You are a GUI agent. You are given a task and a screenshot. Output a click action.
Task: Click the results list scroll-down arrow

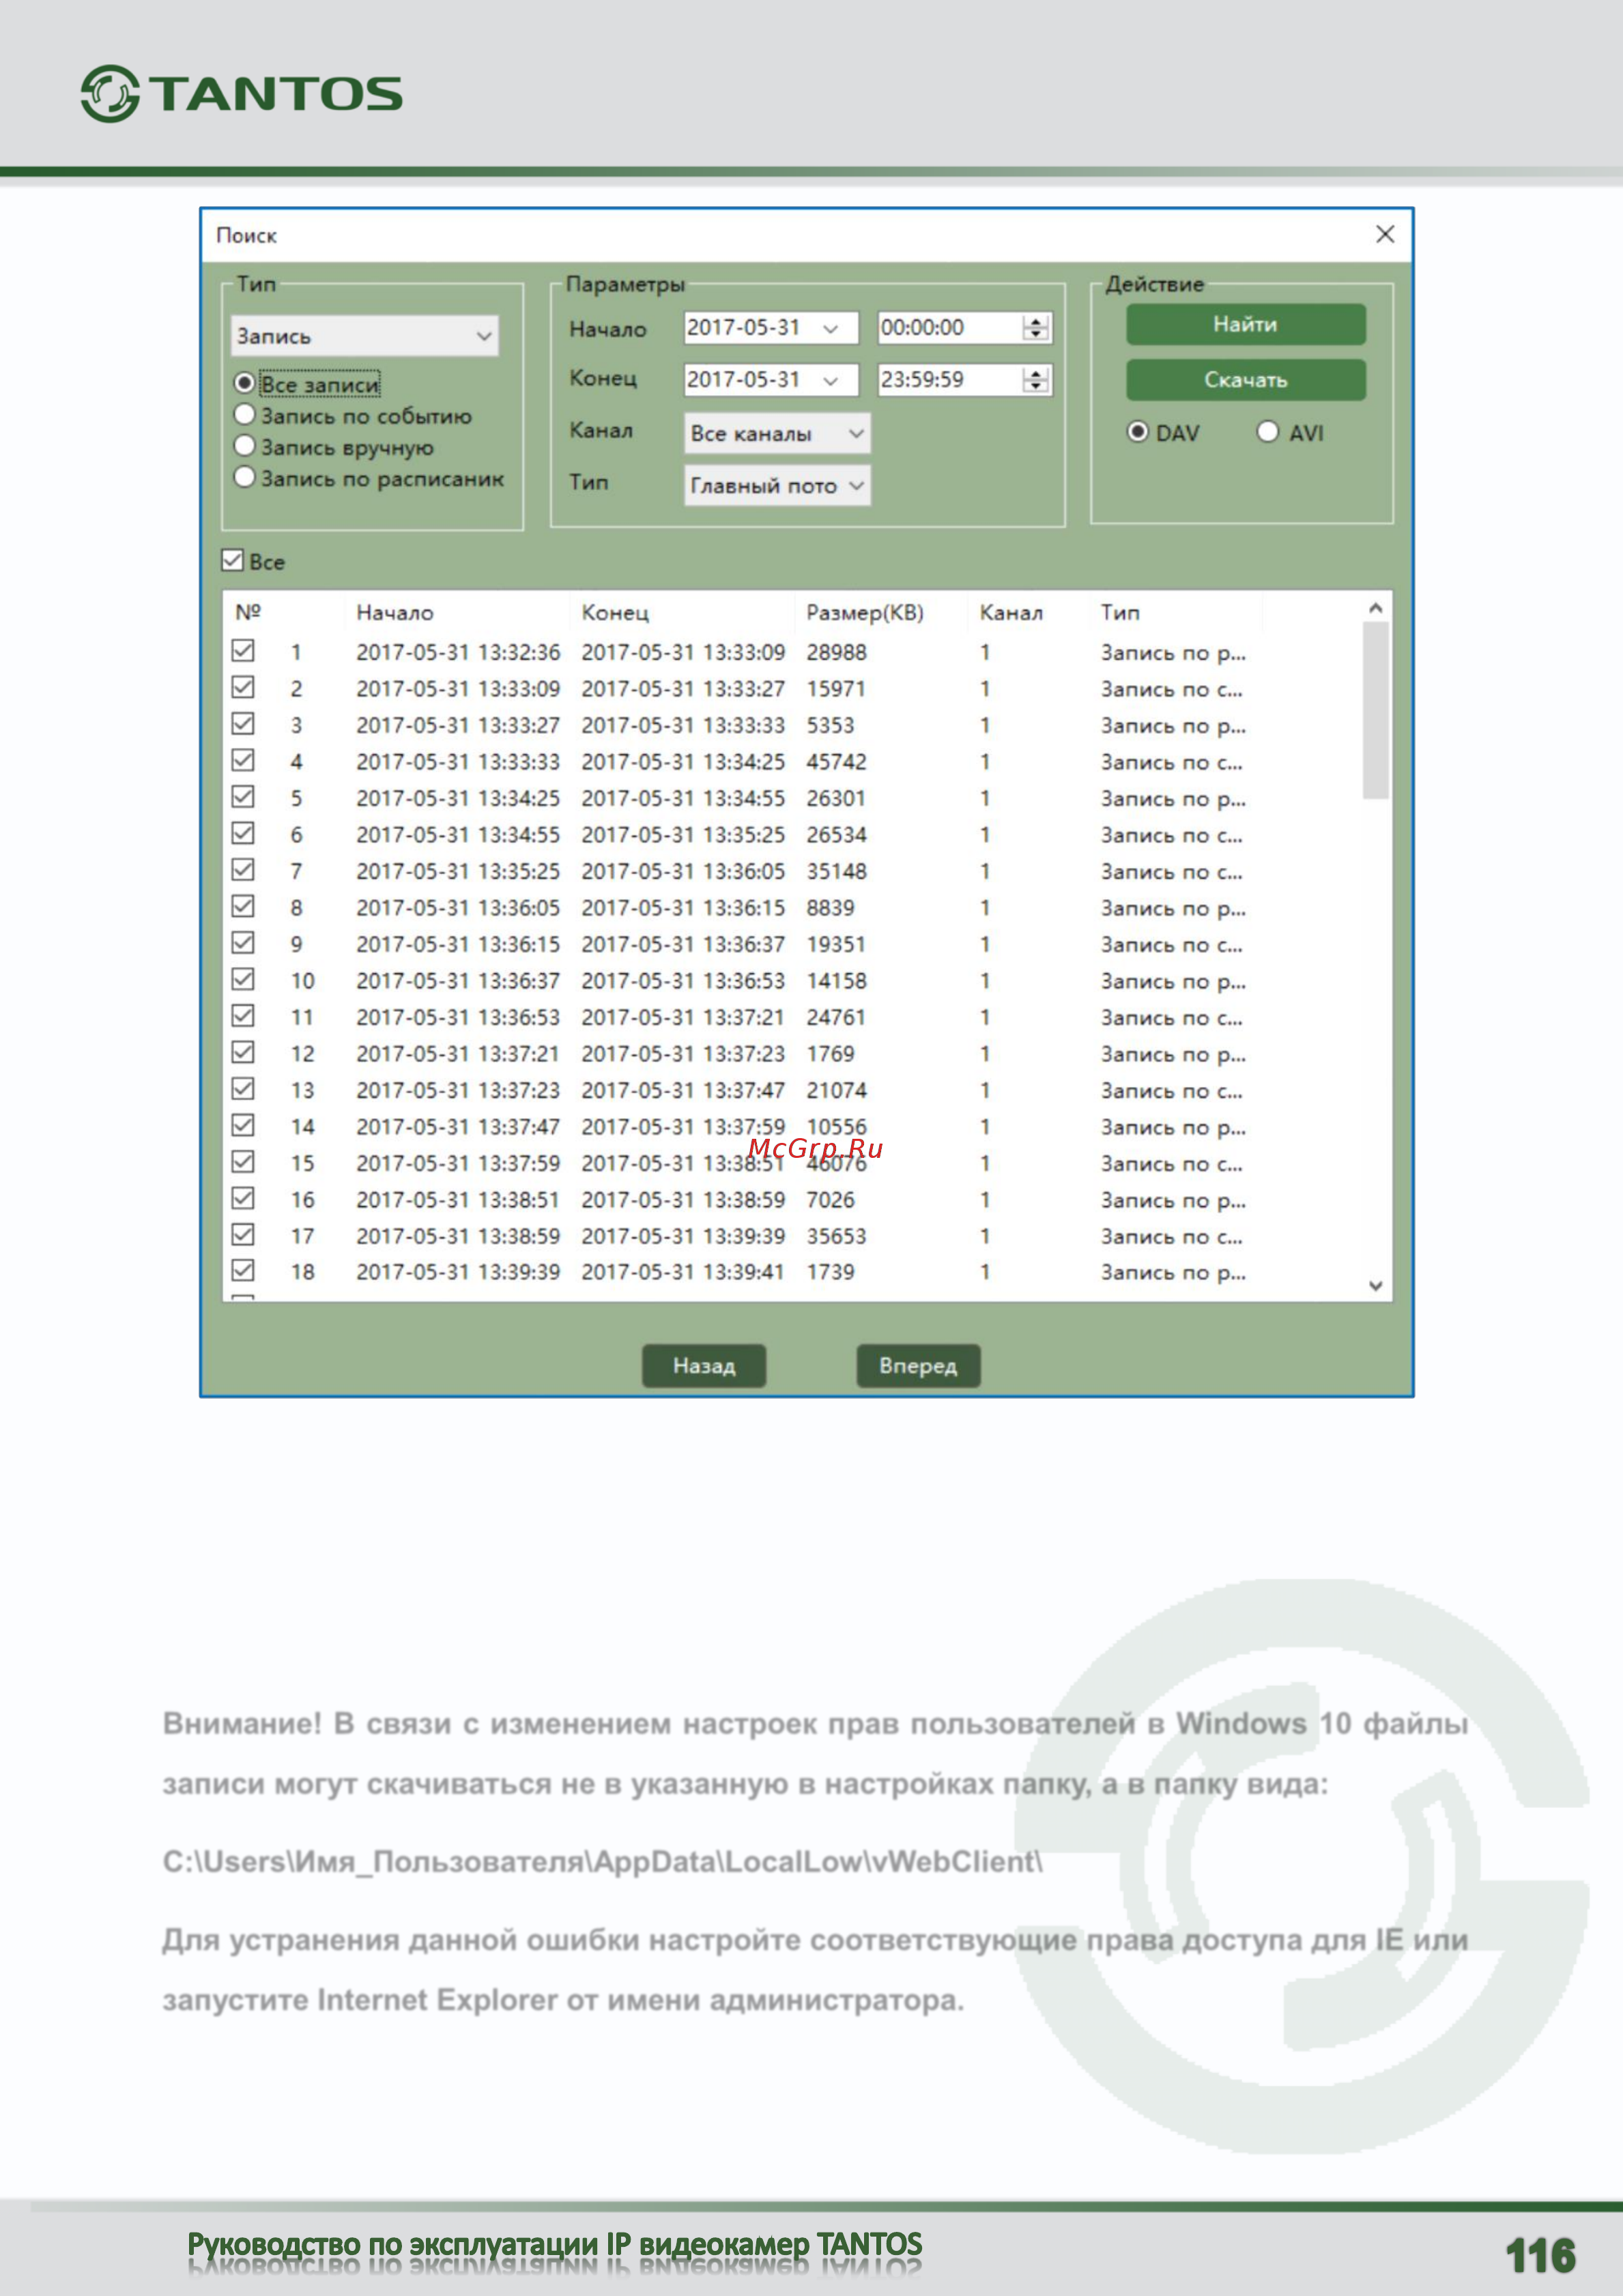[x=1376, y=1286]
